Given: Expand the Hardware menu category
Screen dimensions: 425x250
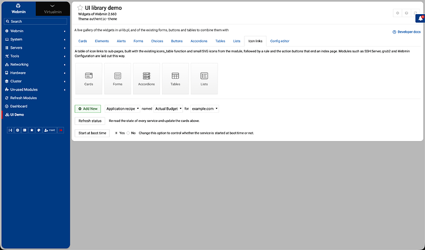Looking at the screenshot, I should coord(36,73).
